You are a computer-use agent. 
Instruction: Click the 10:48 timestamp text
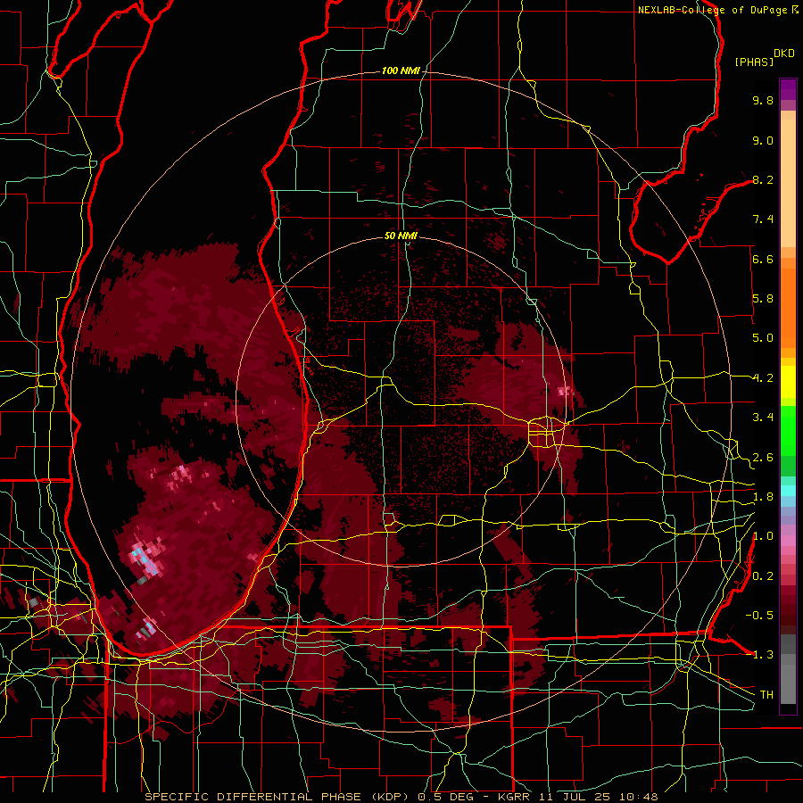[639, 797]
